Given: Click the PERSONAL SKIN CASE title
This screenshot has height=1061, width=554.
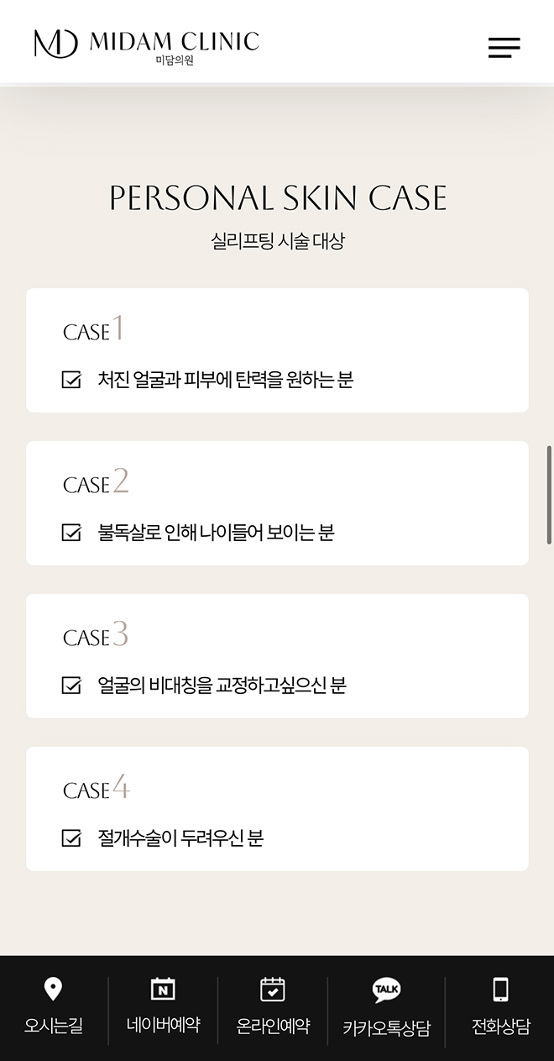Looking at the screenshot, I should [x=278, y=198].
